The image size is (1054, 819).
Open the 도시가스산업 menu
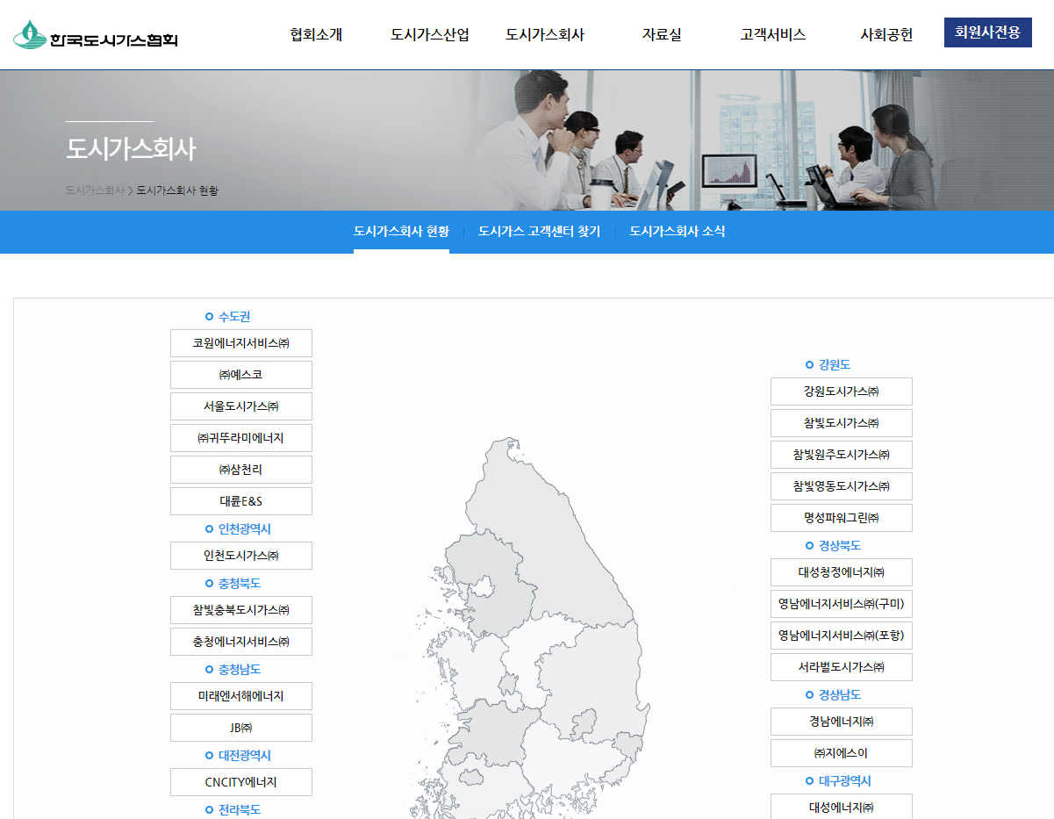point(430,35)
